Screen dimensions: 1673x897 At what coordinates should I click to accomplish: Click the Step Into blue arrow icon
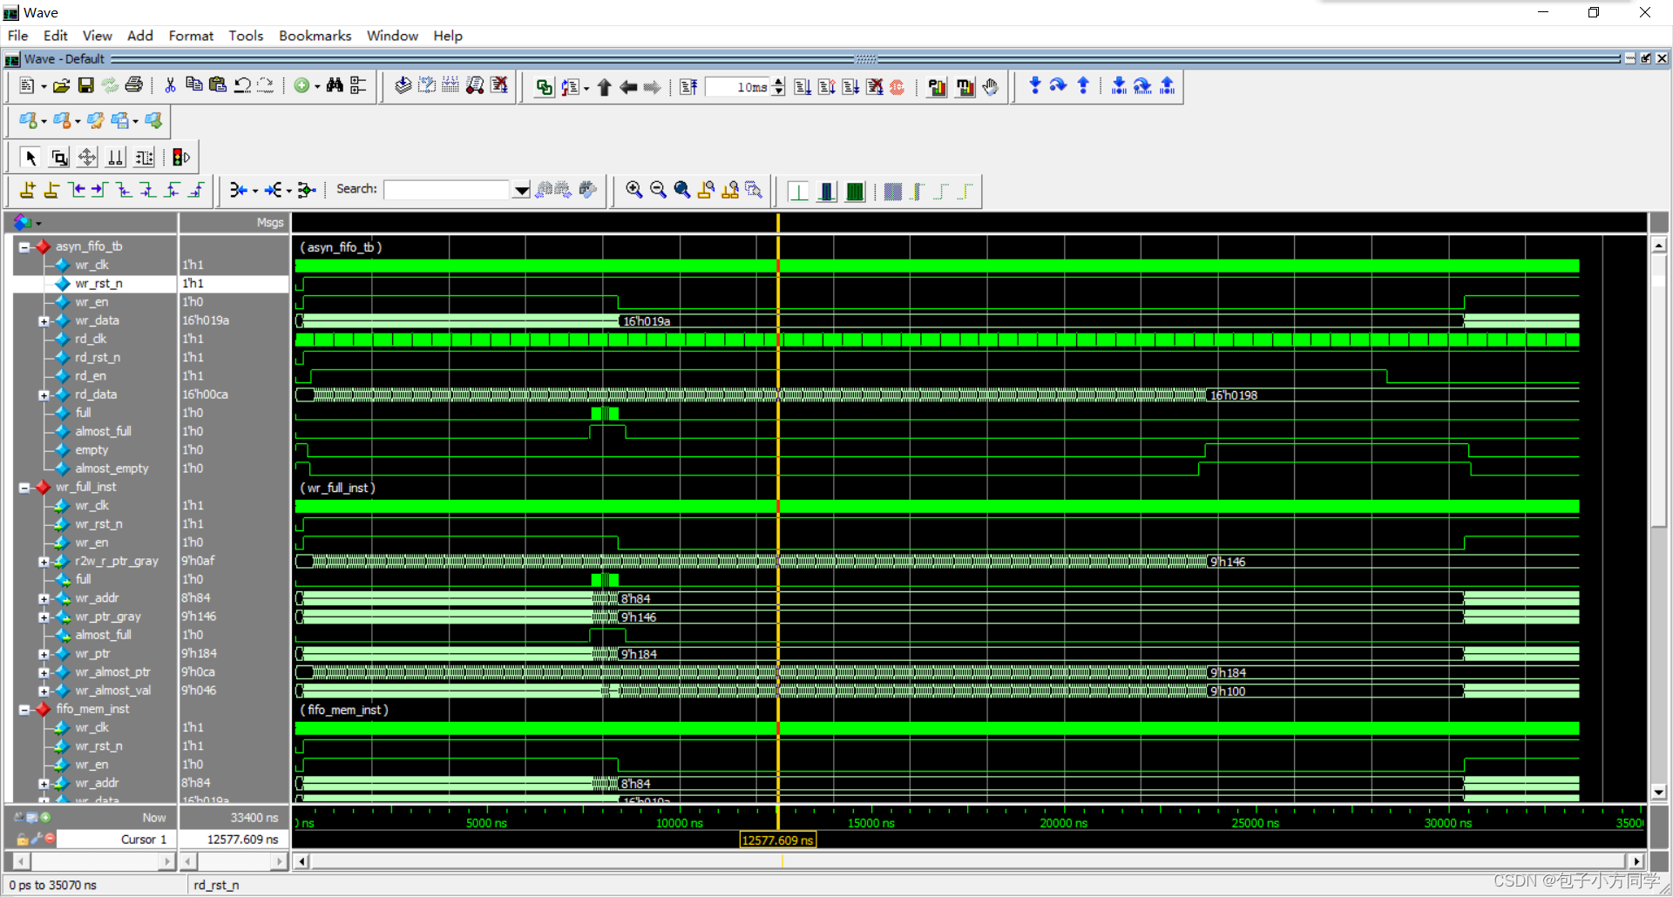pyautogui.click(x=1034, y=86)
